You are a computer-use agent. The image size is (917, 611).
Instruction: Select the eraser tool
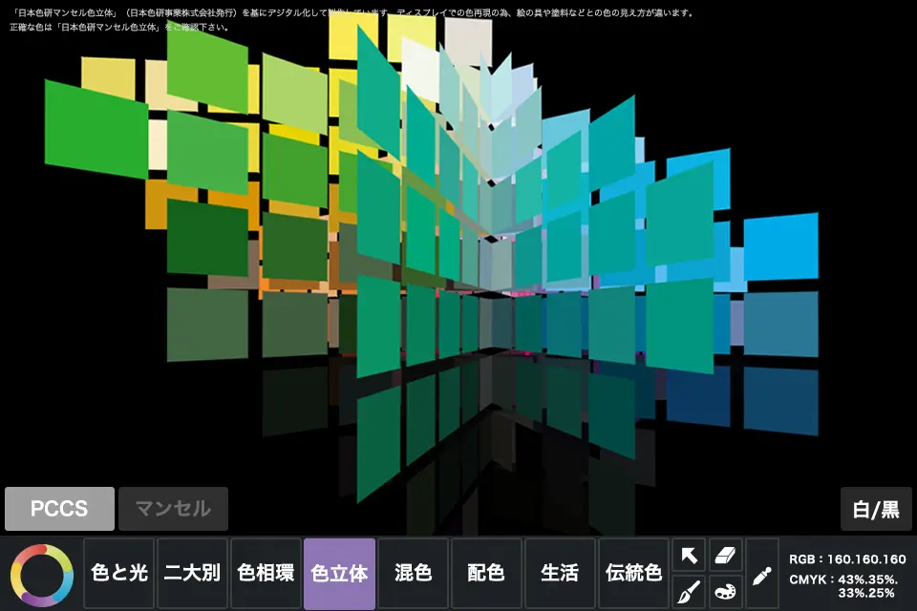pos(726,555)
